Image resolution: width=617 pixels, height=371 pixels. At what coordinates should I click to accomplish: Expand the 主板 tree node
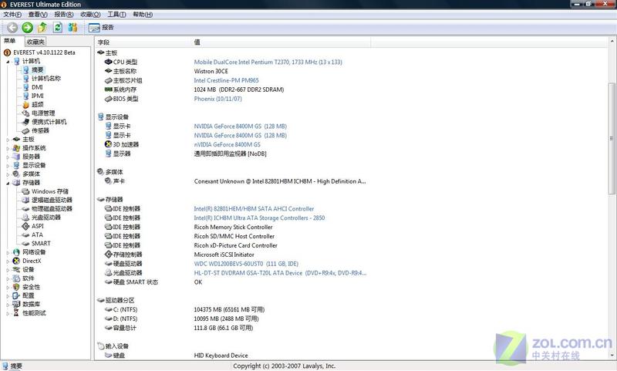click(x=8, y=140)
